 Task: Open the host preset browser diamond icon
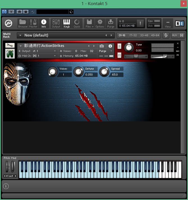click(71, 12)
